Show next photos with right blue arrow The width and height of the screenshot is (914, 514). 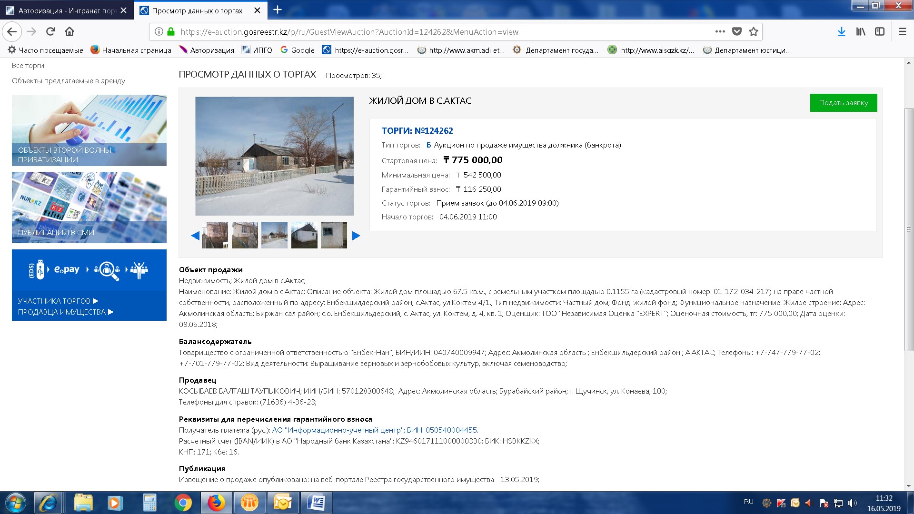pos(356,236)
